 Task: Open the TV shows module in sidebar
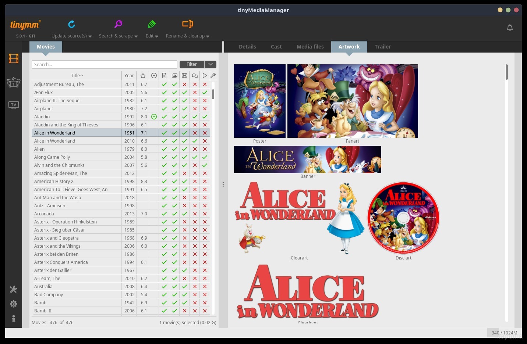(x=14, y=105)
